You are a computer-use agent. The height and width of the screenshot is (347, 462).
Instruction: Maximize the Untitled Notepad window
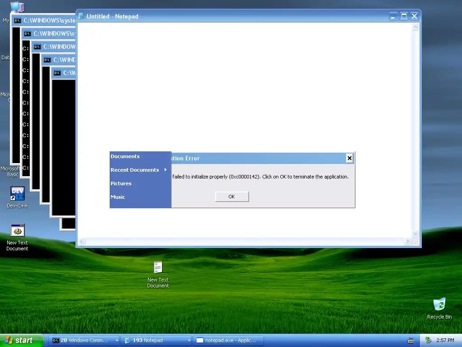404,16
